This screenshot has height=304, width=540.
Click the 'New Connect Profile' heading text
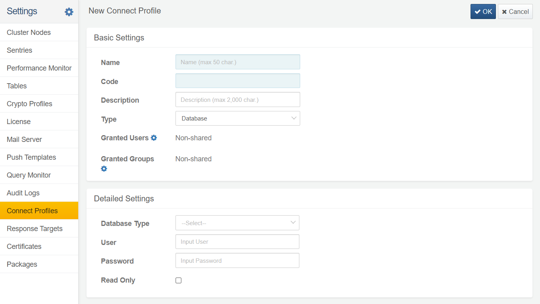[x=125, y=11]
